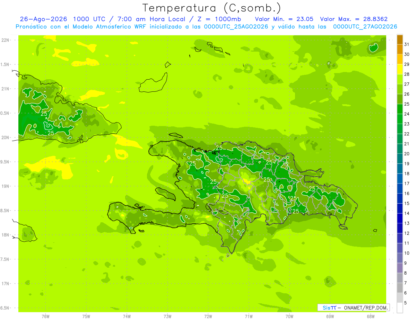Screen dimensions: 416x321
Task: Click the legend value '5'
Action: [x=406, y=303]
